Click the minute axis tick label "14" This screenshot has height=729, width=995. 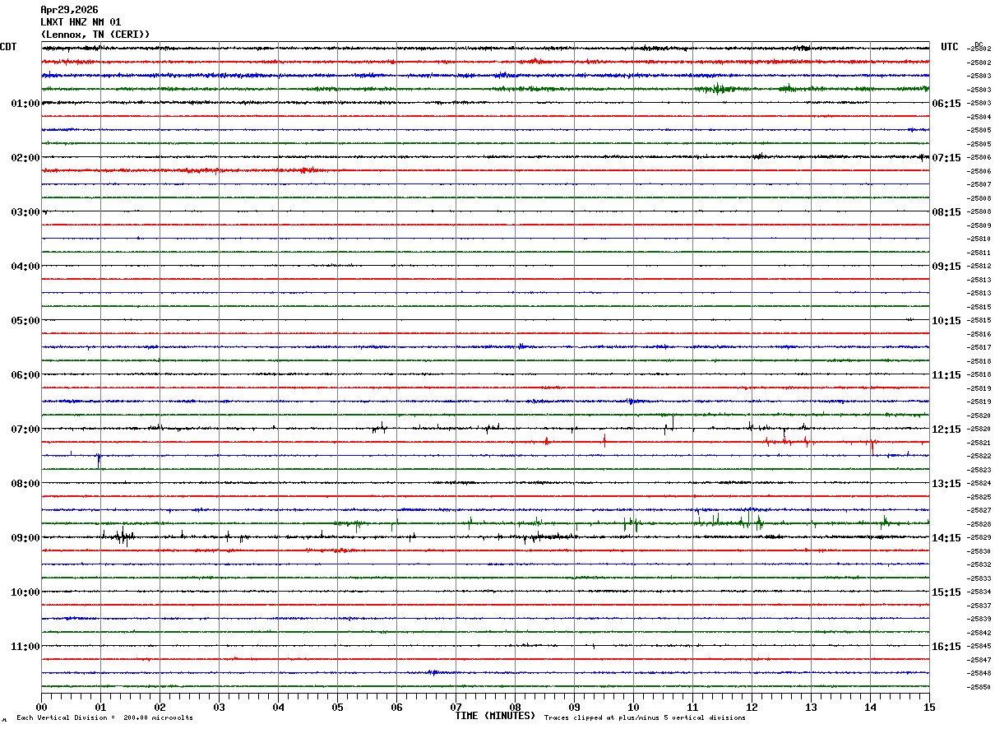(870, 707)
